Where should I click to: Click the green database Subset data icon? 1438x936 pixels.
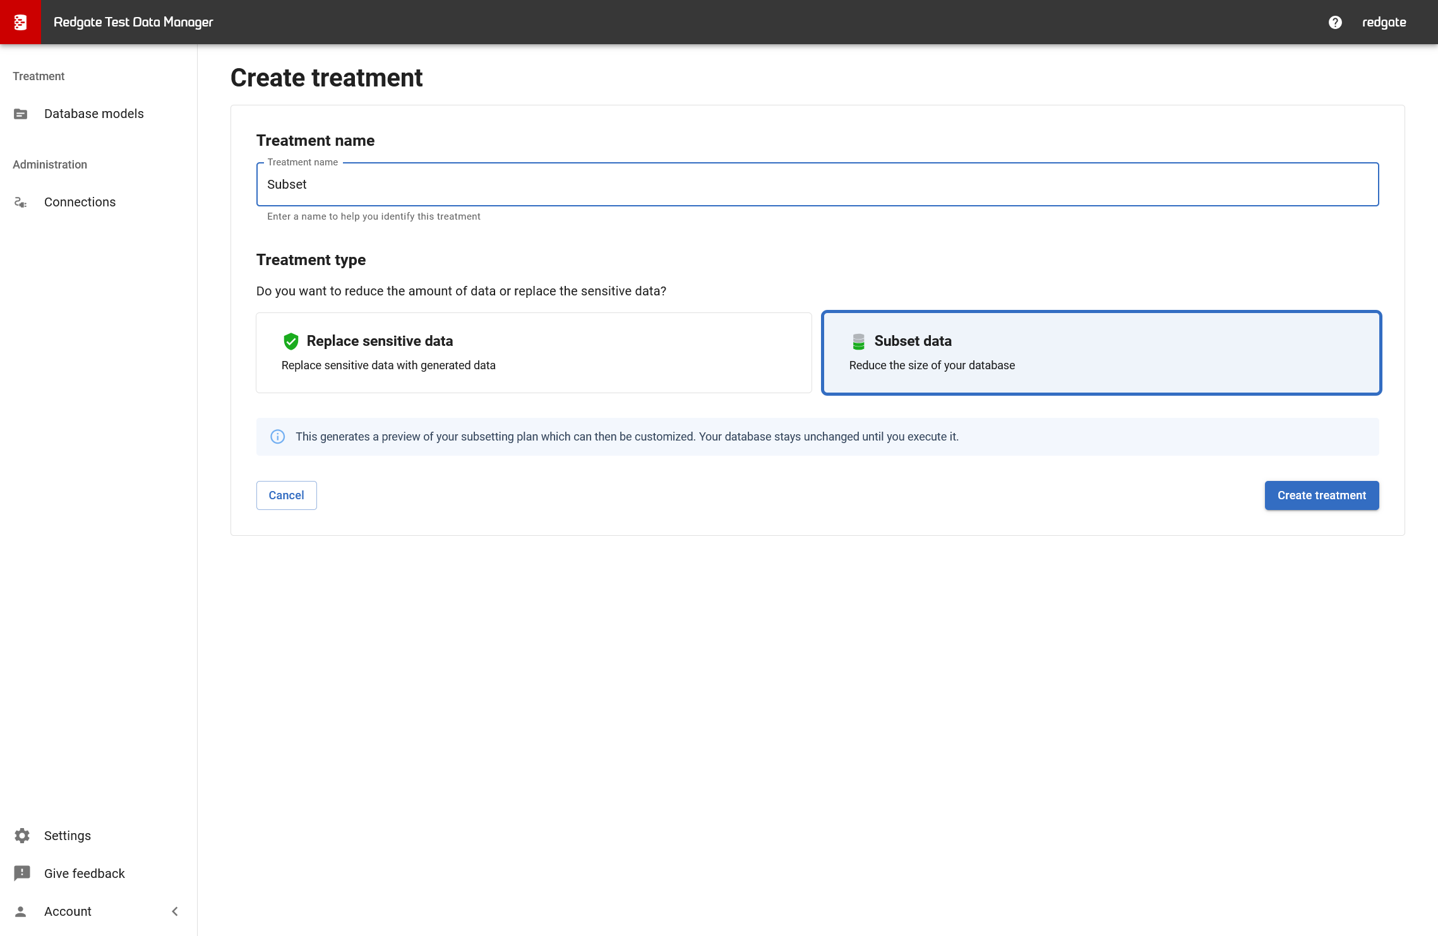[858, 341]
